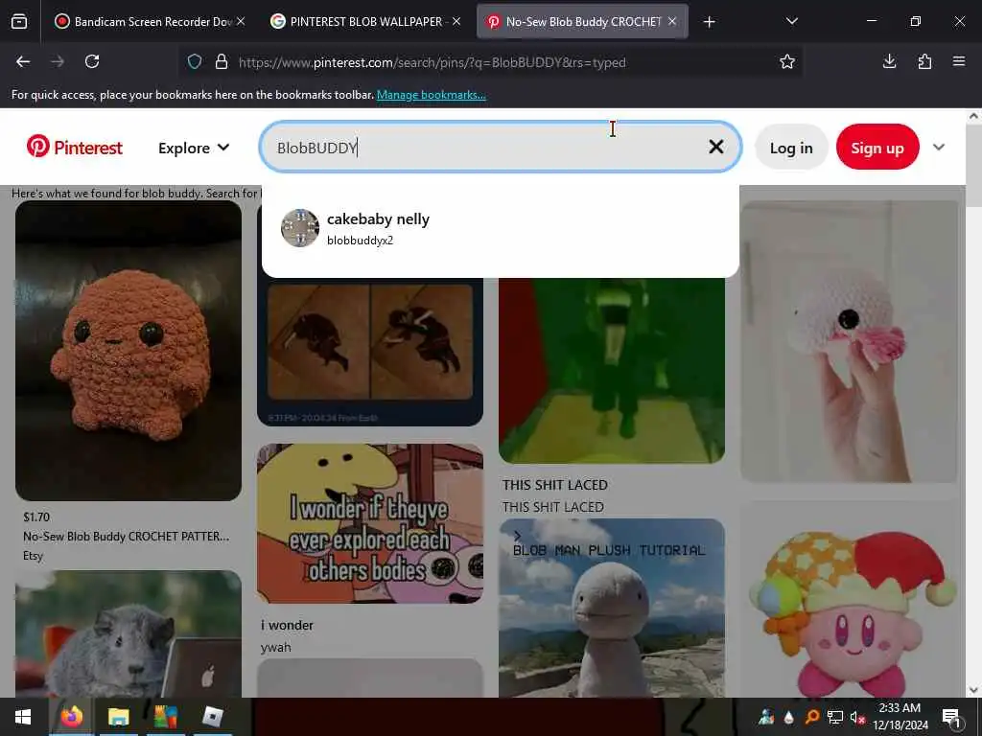Open the Downloads panel

tap(889, 61)
